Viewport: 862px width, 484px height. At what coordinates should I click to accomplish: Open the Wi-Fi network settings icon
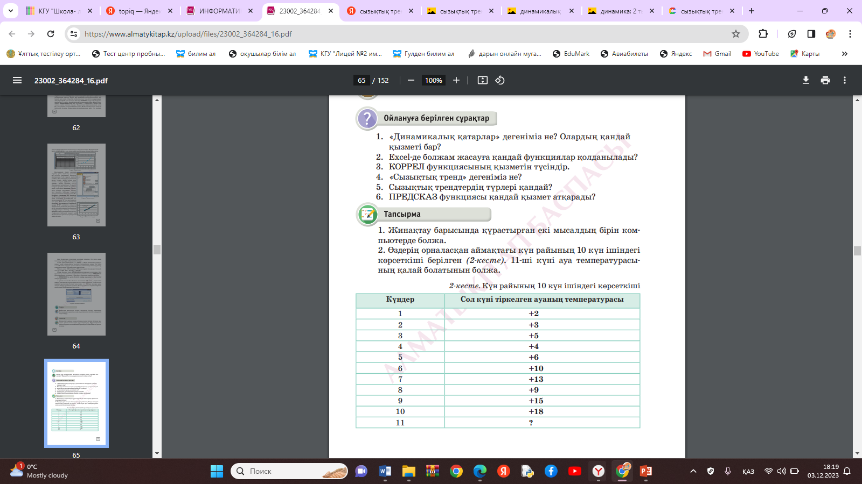point(769,471)
